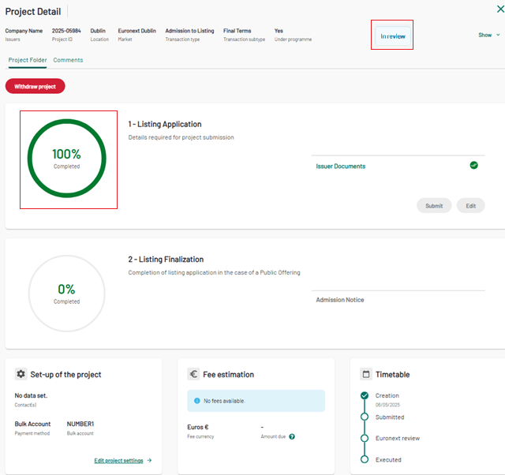Click the 0% completed progress circle
The width and height of the screenshot is (505, 475).
pos(67,293)
